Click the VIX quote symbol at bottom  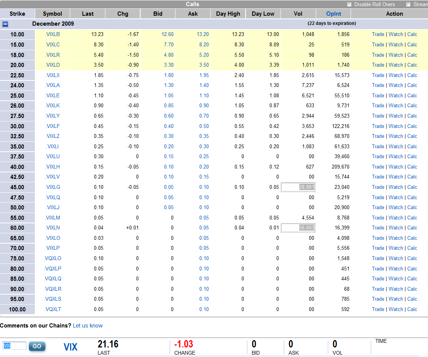click(71, 347)
